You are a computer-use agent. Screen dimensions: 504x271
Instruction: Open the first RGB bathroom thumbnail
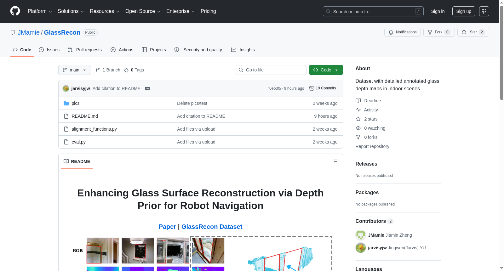tap(103, 251)
